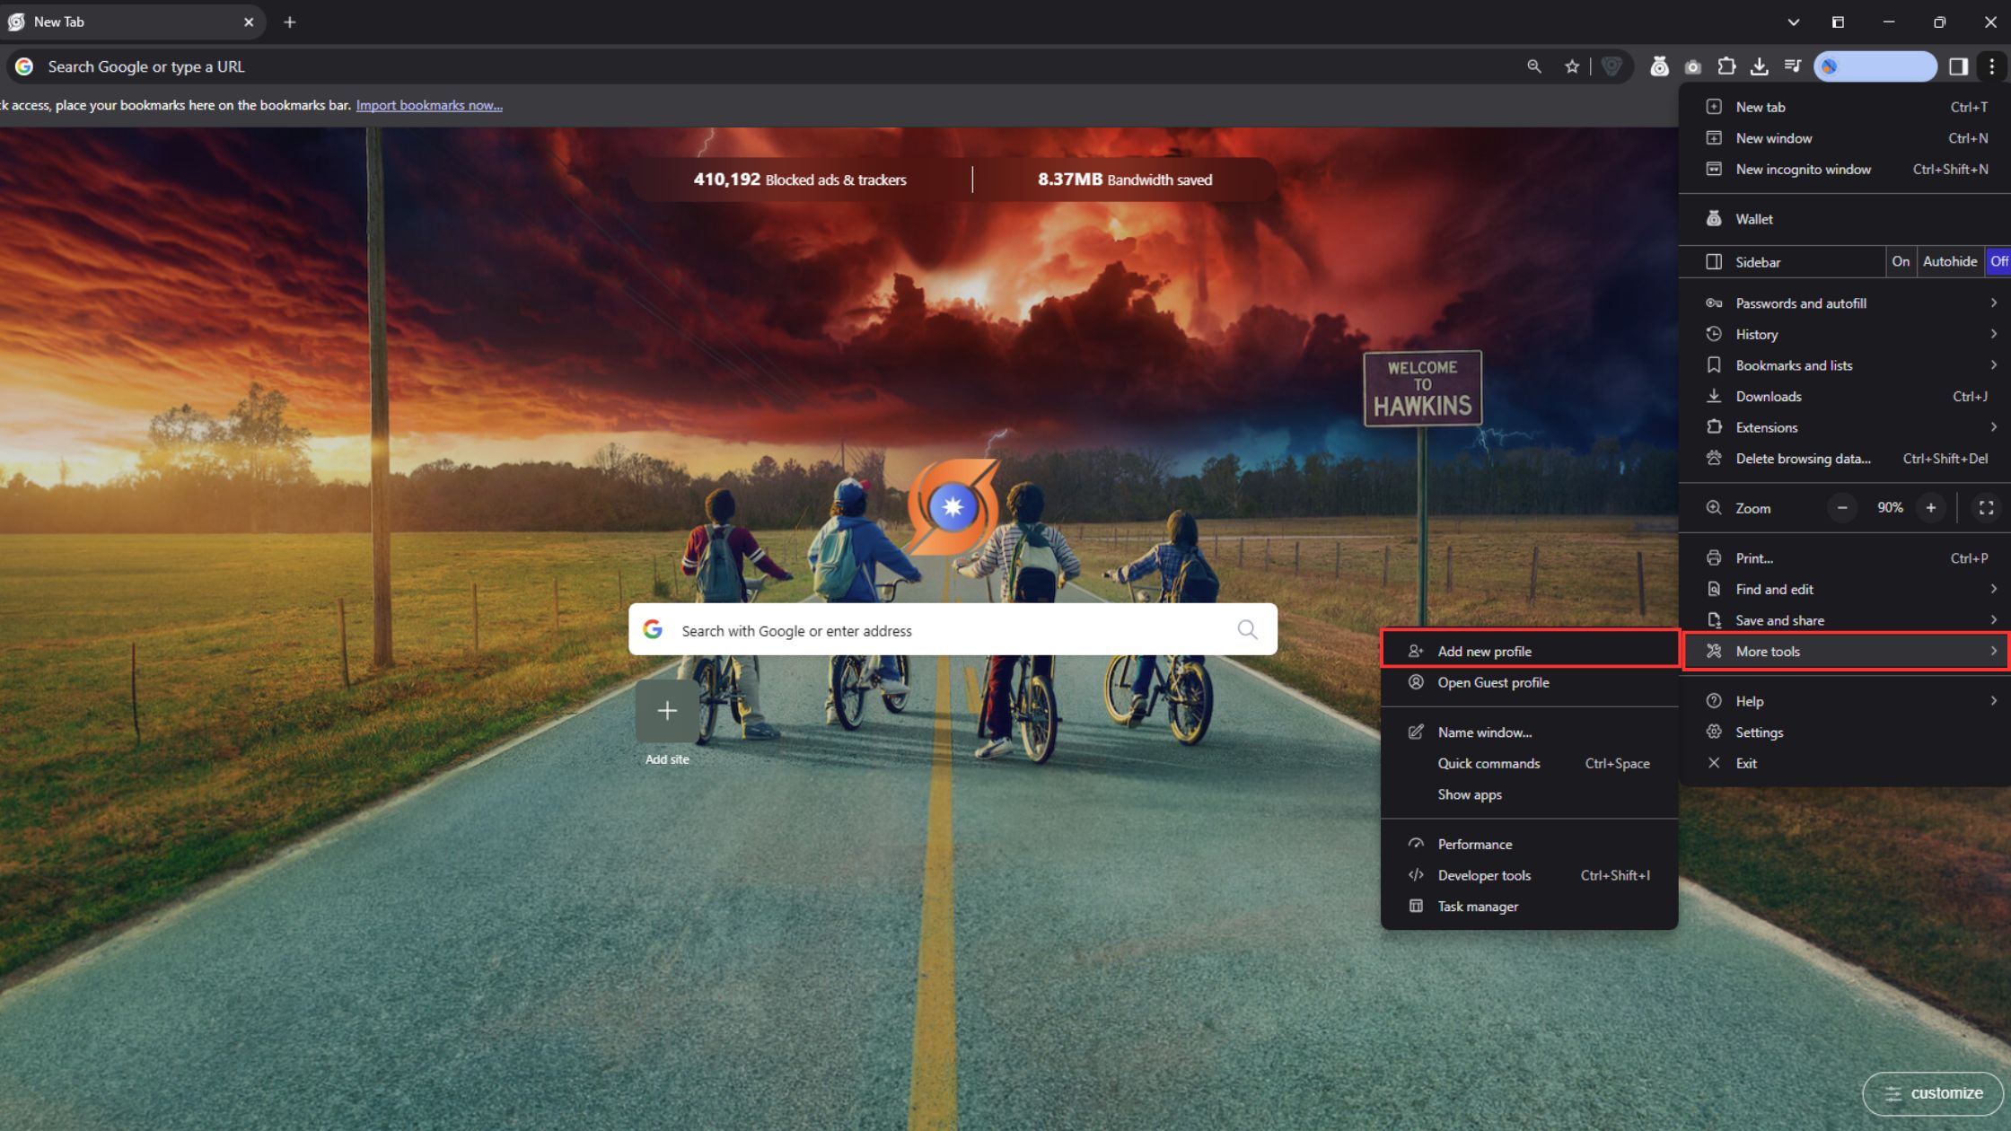Click the customize button

[x=1933, y=1093]
